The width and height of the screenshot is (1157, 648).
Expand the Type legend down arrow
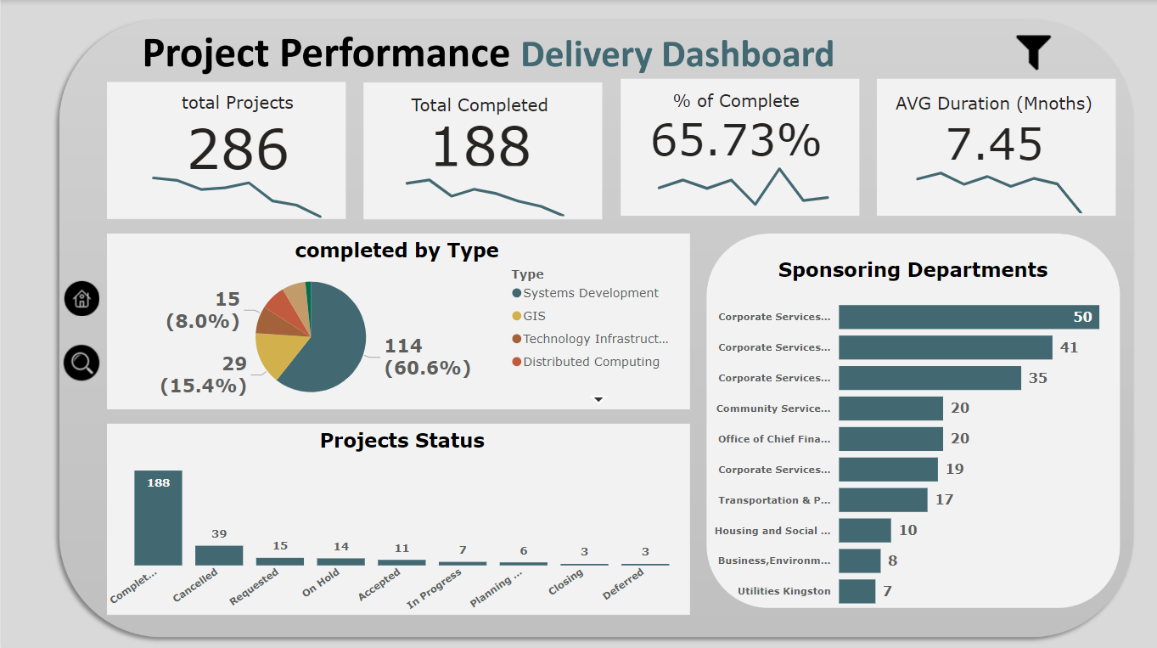pos(598,398)
